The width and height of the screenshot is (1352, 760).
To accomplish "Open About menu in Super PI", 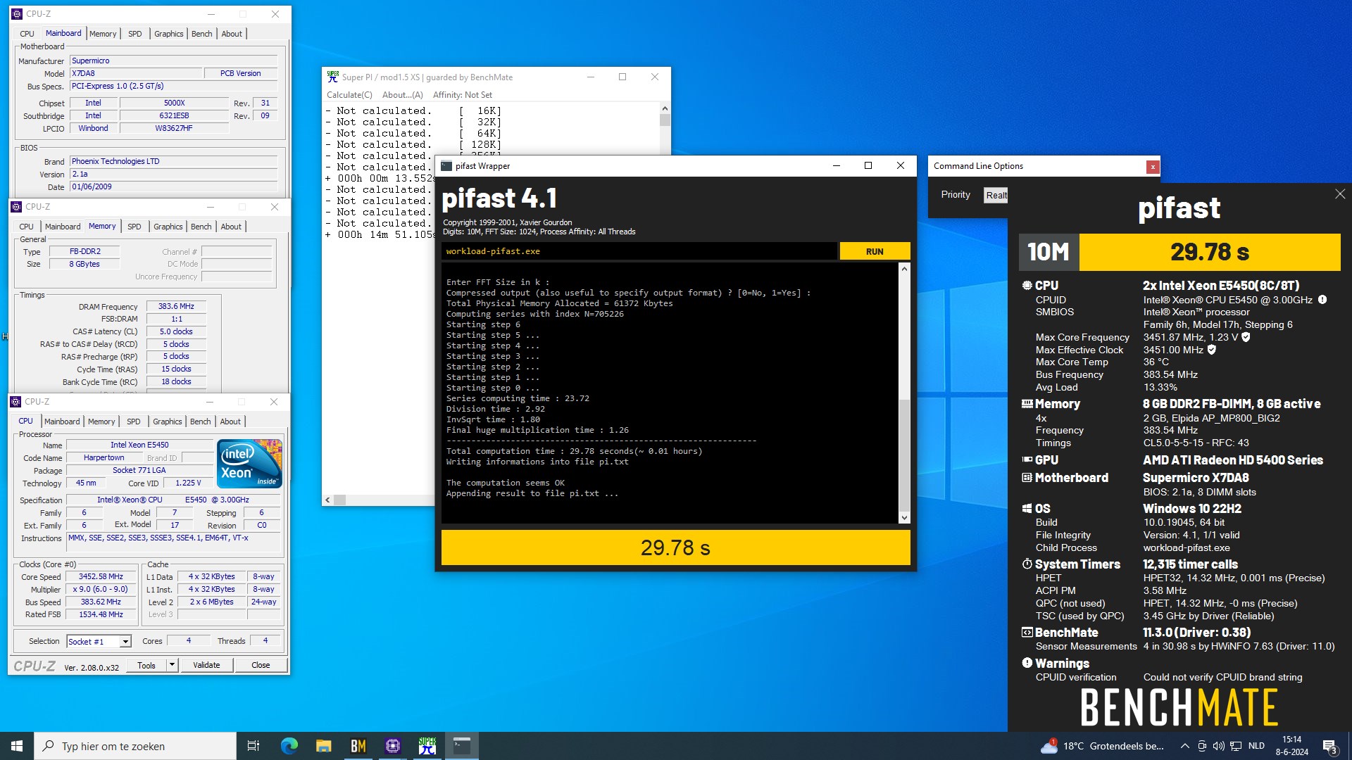I will 402,95.
